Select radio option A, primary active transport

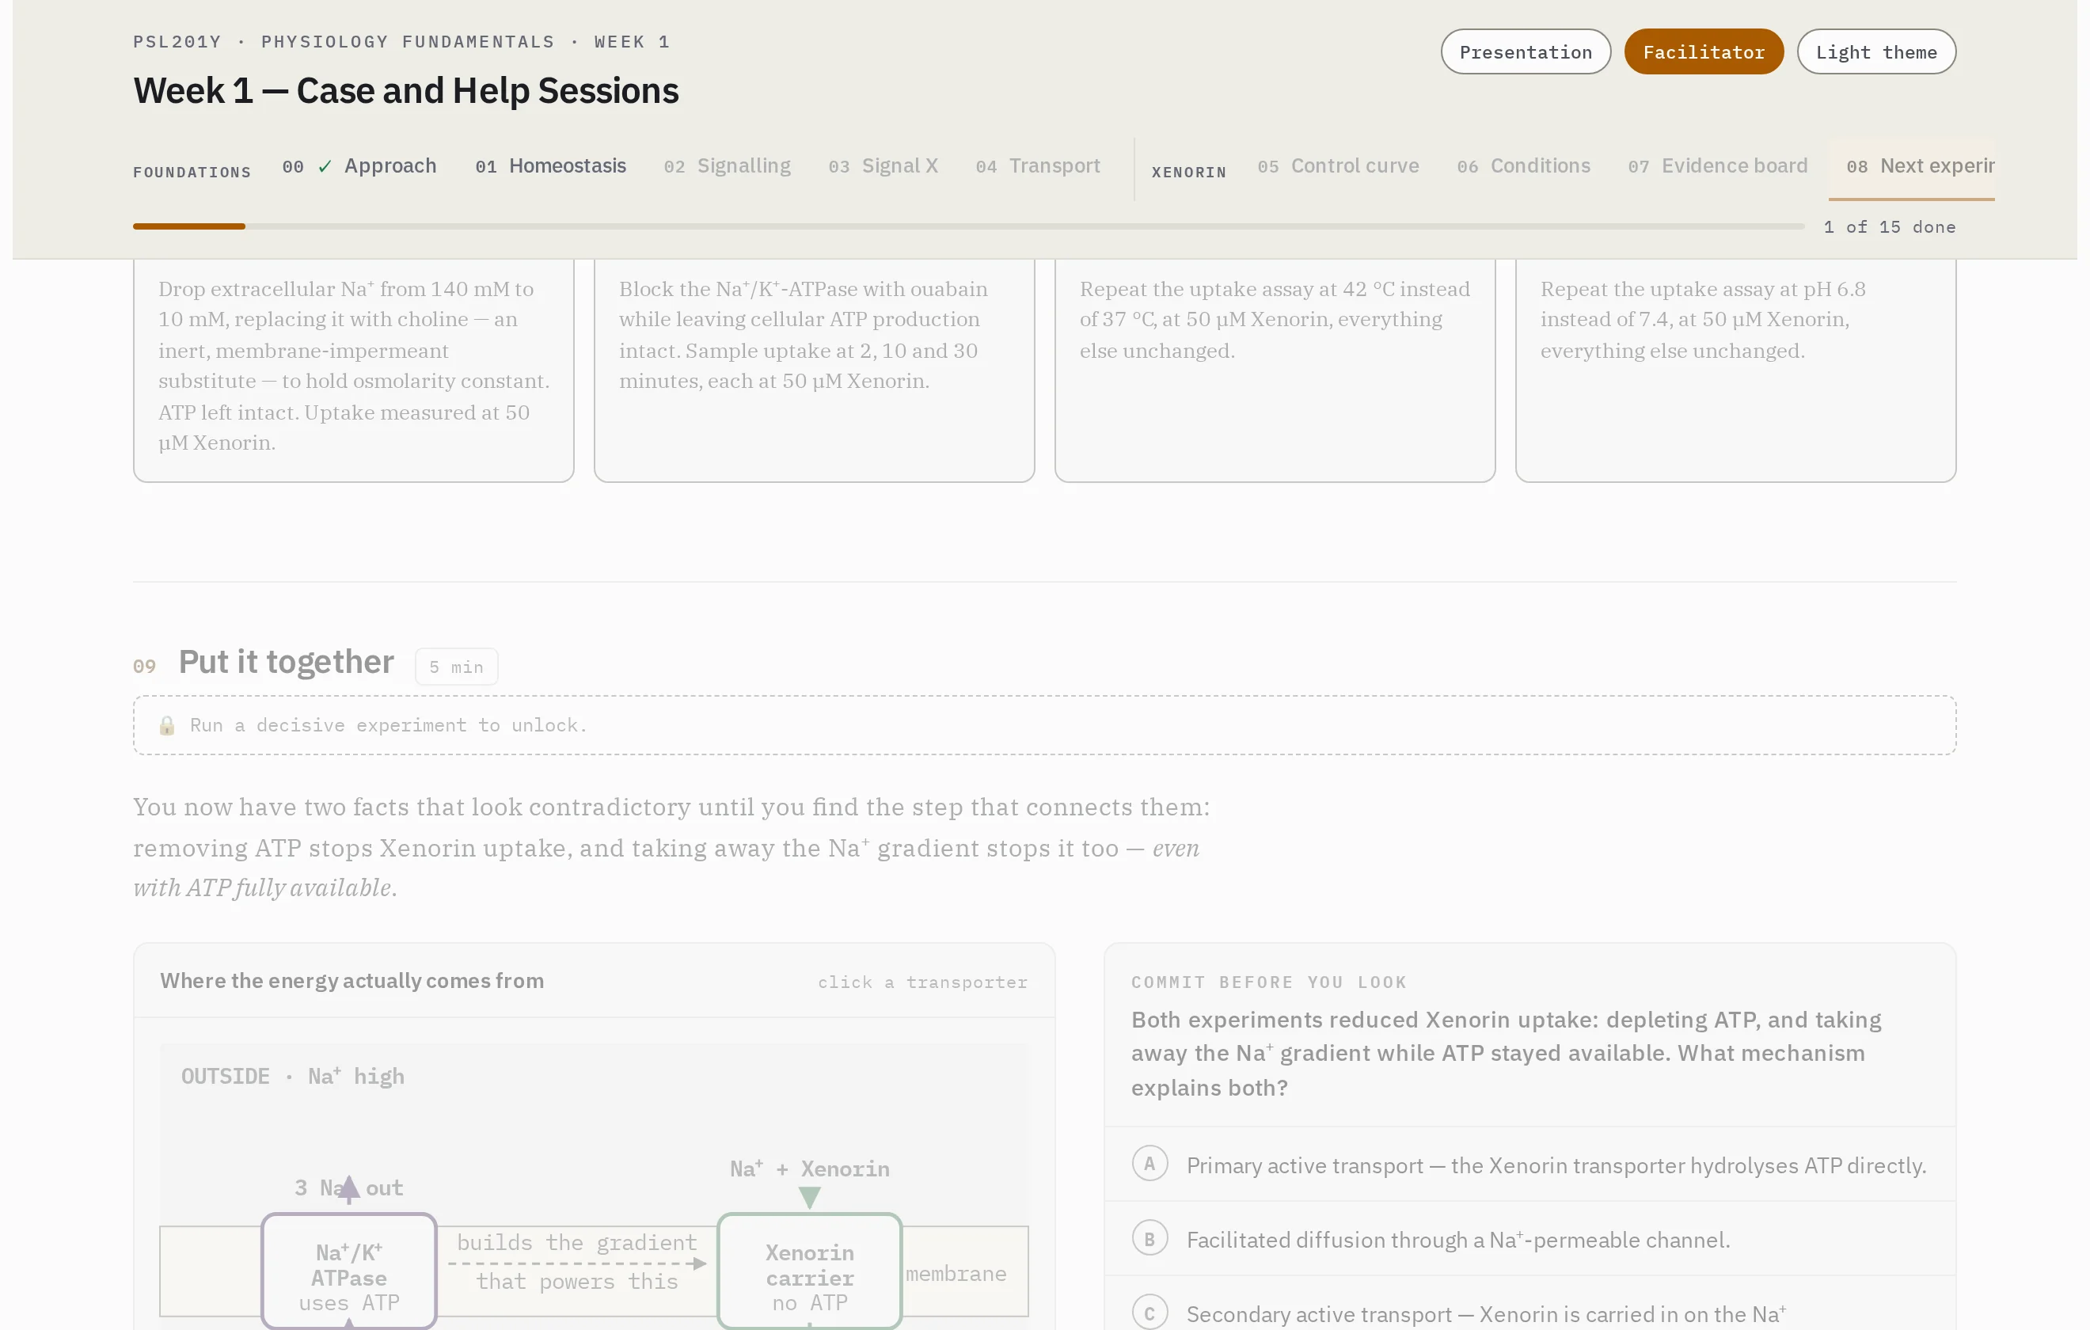click(x=1150, y=1165)
